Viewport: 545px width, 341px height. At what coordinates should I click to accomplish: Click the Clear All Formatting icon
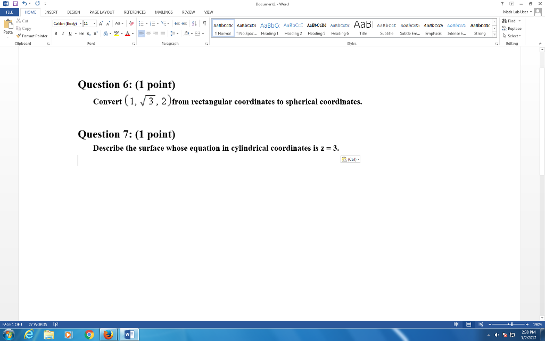131,24
